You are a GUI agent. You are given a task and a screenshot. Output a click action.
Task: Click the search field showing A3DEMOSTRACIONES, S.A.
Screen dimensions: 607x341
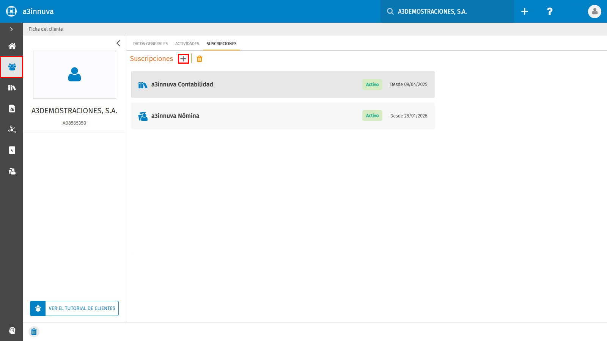pos(447,11)
